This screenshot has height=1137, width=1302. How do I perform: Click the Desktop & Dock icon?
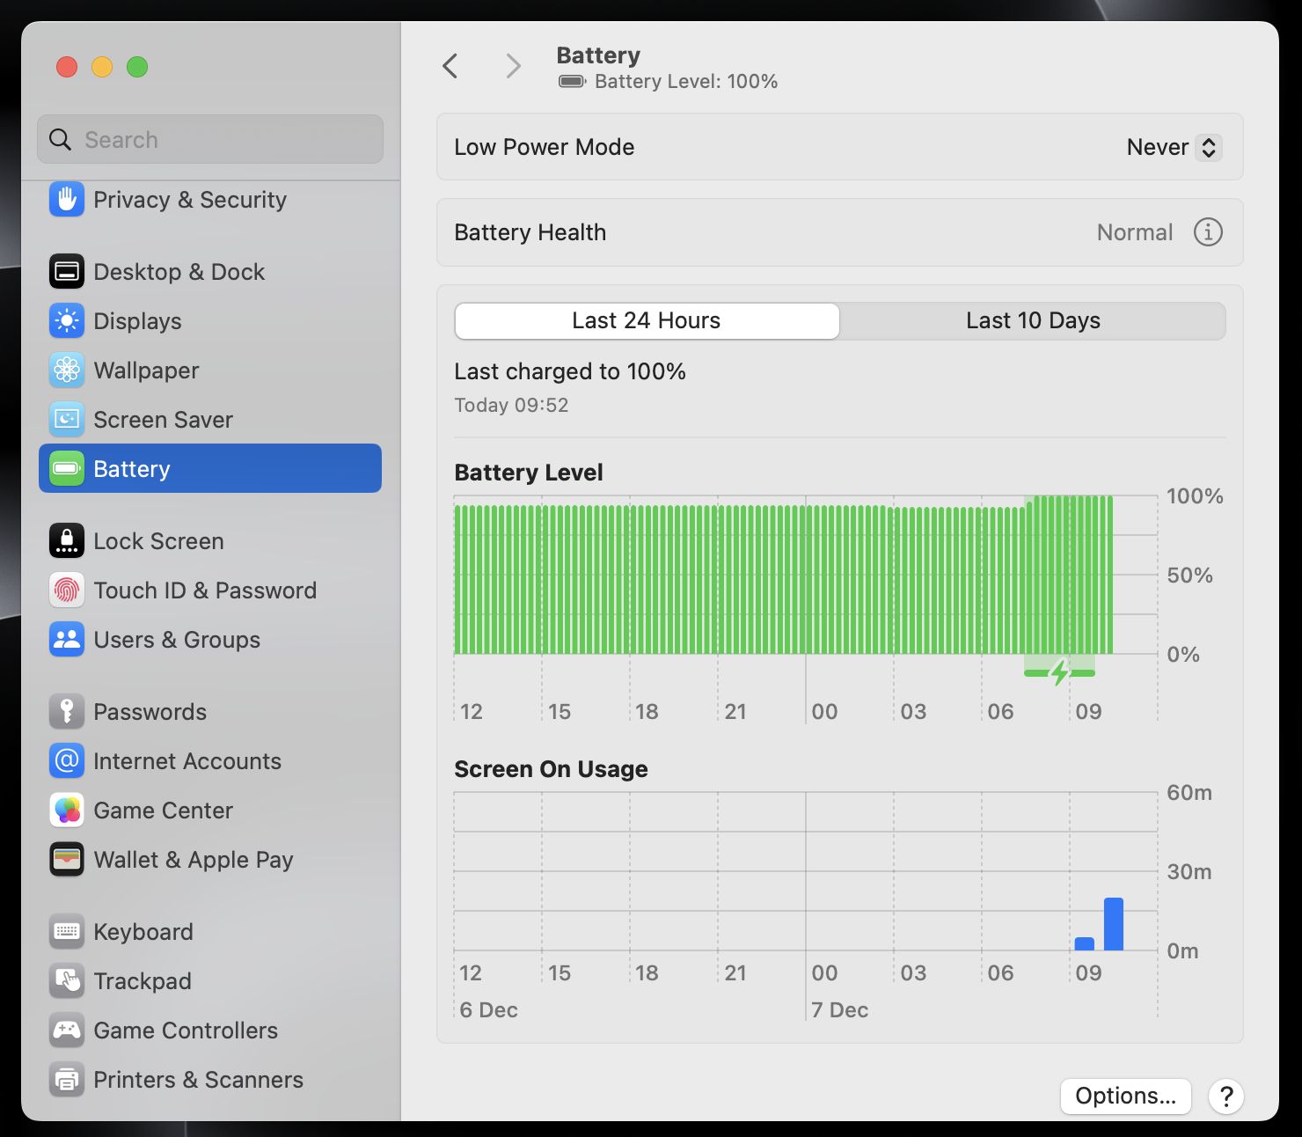click(67, 272)
